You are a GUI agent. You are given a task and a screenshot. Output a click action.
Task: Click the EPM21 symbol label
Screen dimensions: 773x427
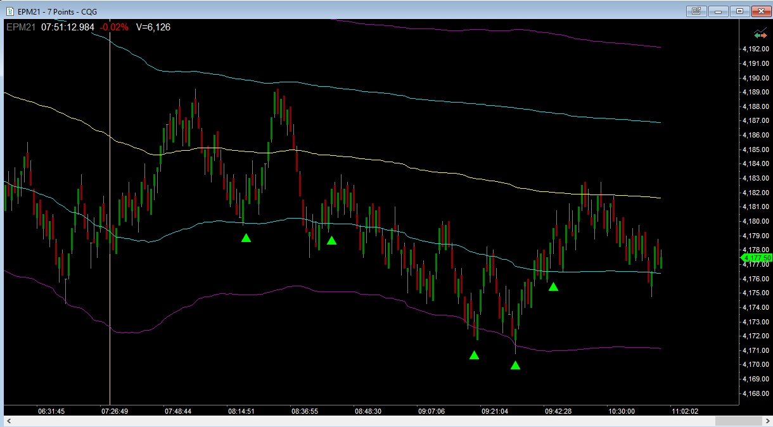(21, 27)
